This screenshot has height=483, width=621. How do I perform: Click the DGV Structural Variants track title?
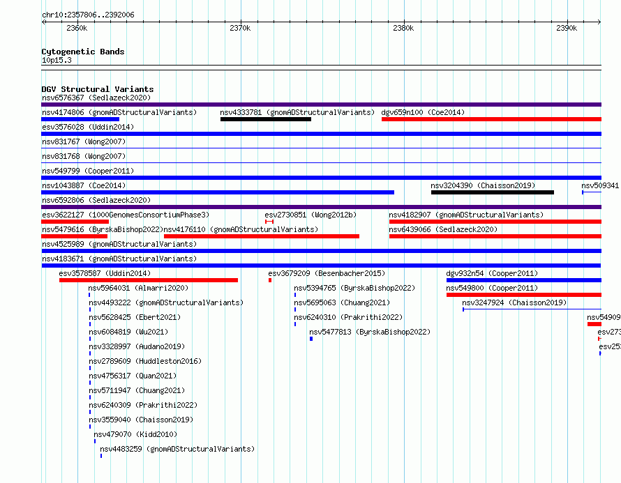tap(98, 89)
